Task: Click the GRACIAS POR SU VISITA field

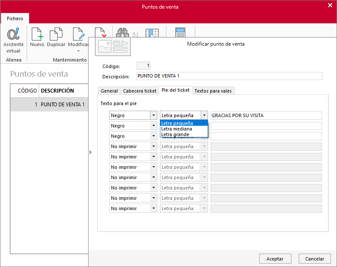Action: (266, 115)
